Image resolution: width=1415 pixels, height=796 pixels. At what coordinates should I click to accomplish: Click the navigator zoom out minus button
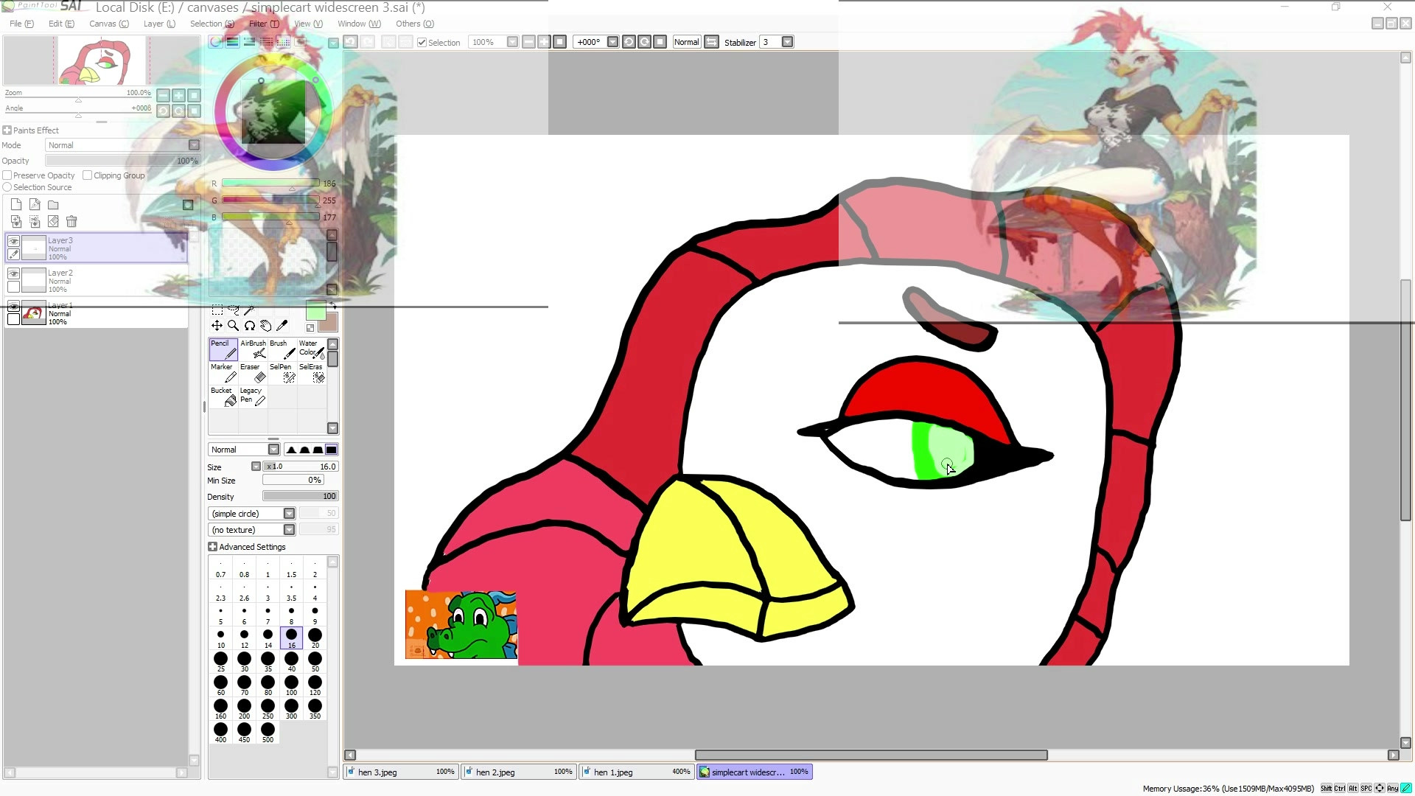163,95
